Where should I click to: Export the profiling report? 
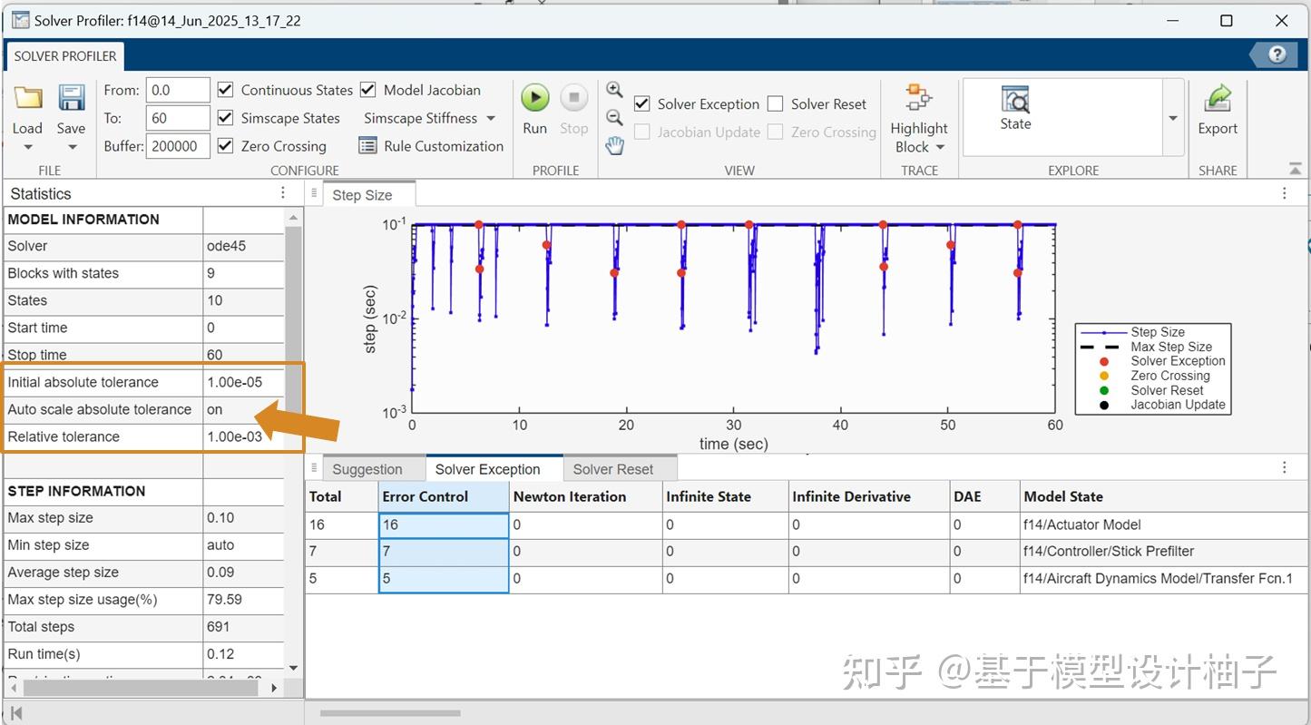pyautogui.click(x=1217, y=109)
